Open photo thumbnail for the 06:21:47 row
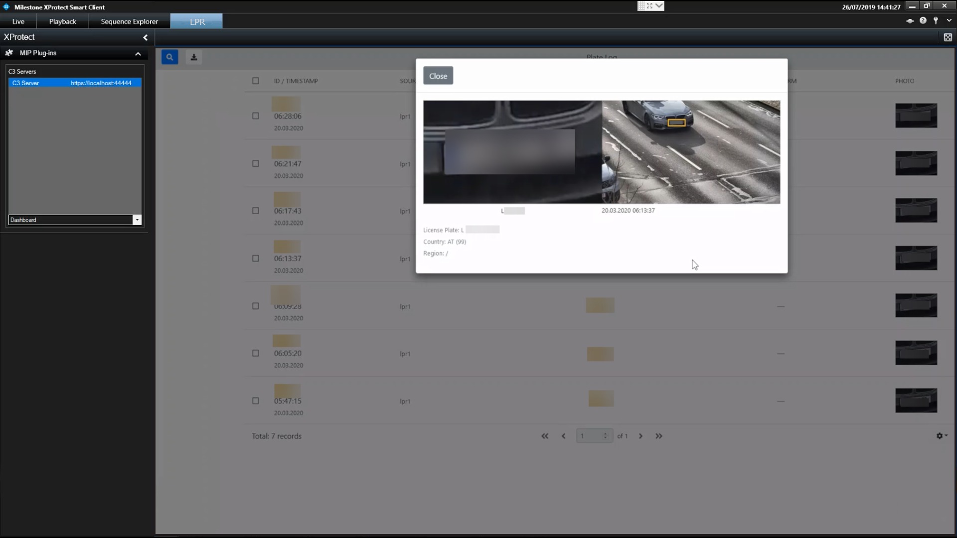Viewport: 957px width, 538px height. click(916, 163)
